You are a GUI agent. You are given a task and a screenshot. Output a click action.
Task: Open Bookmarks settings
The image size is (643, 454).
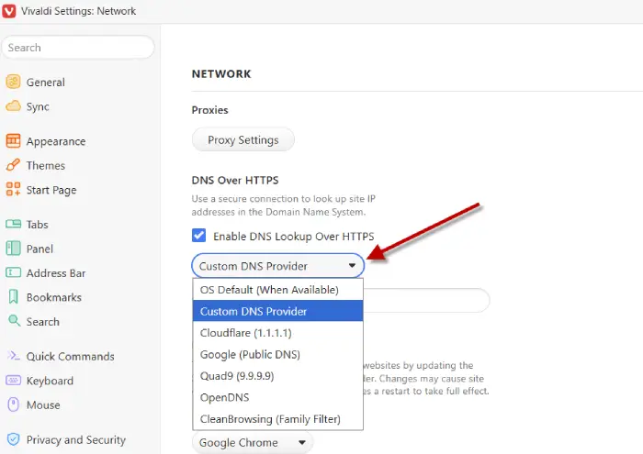(54, 297)
